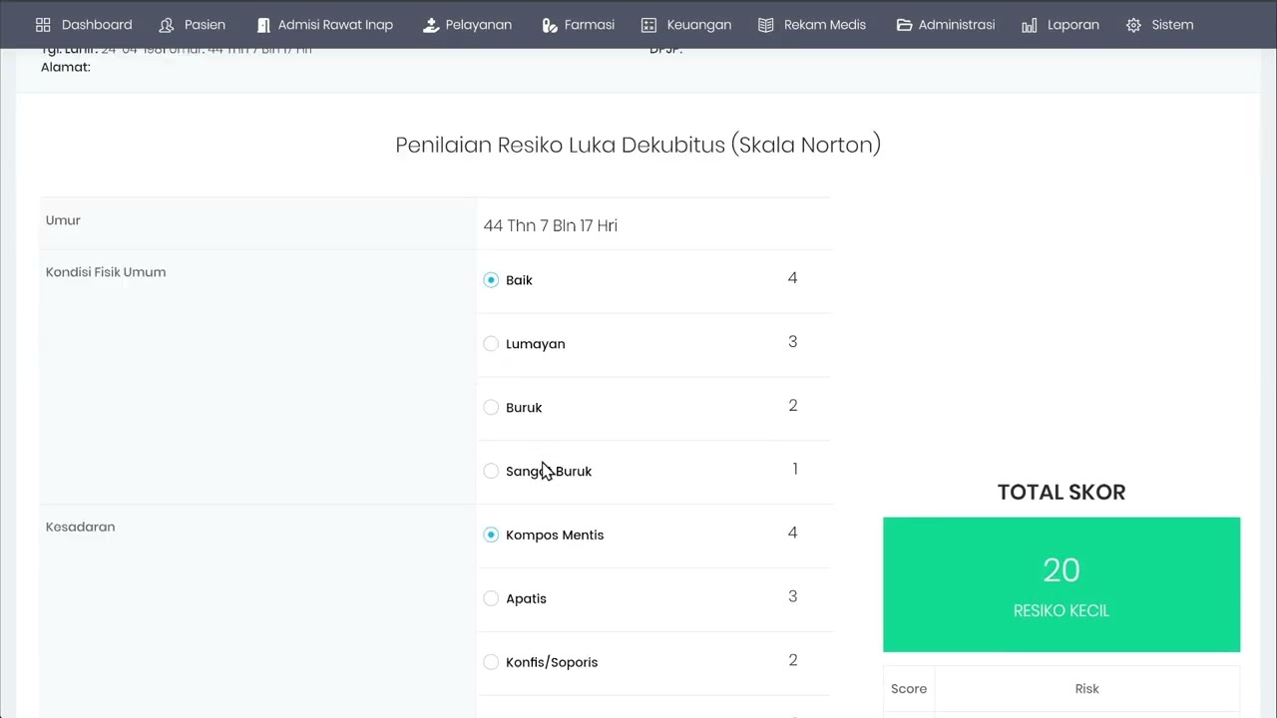Choose the Buruk radio option
This screenshot has width=1277, height=718.
tap(491, 408)
